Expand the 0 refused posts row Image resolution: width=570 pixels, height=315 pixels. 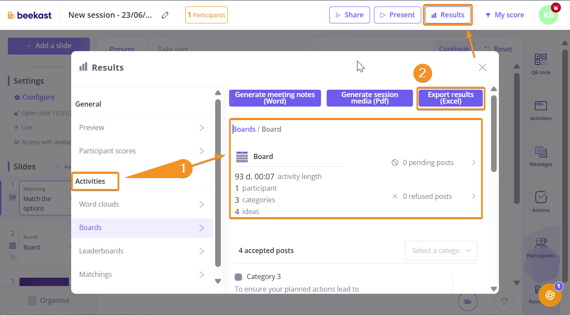click(433, 196)
